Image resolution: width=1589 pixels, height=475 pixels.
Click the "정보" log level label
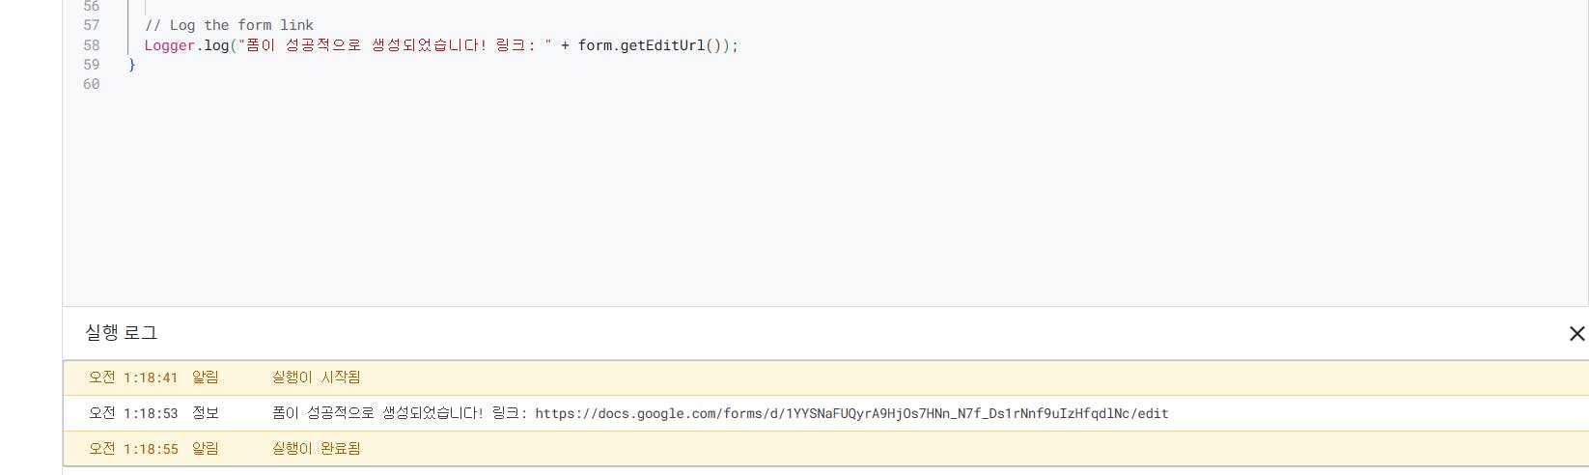coord(206,413)
